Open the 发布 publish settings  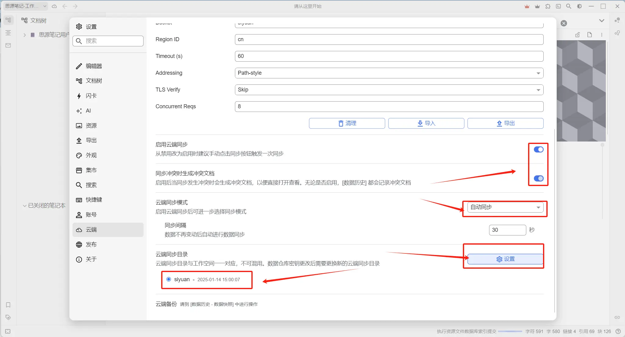click(108, 245)
